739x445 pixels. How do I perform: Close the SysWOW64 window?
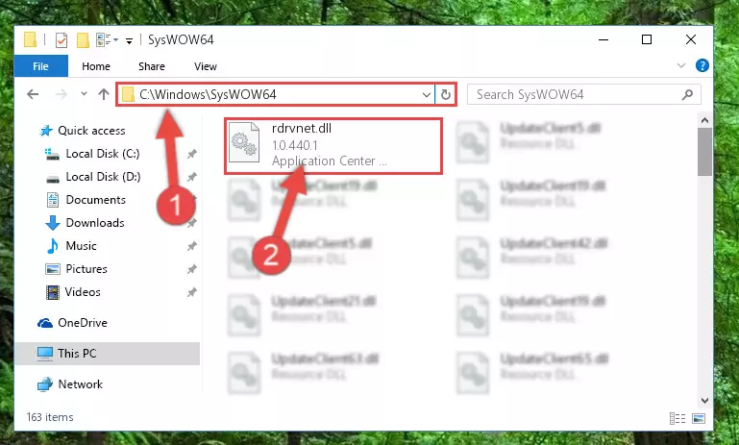[x=691, y=39]
